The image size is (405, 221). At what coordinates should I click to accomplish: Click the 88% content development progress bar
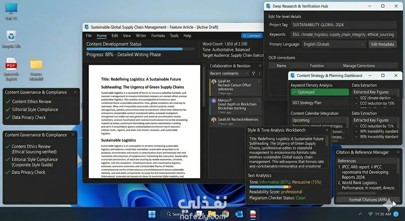click(141, 49)
